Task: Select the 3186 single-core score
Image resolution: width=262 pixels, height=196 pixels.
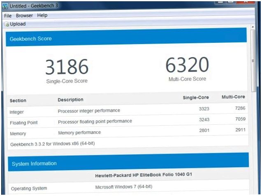Action: (x=67, y=67)
